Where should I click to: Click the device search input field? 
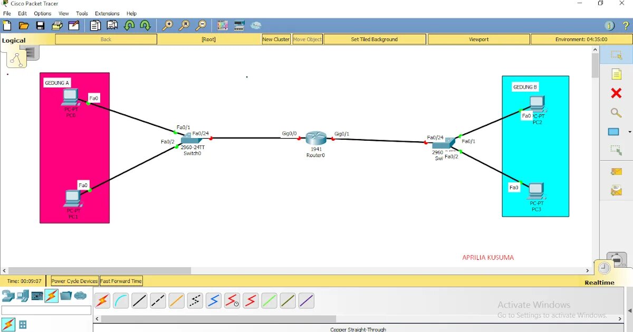(x=46, y=310)
